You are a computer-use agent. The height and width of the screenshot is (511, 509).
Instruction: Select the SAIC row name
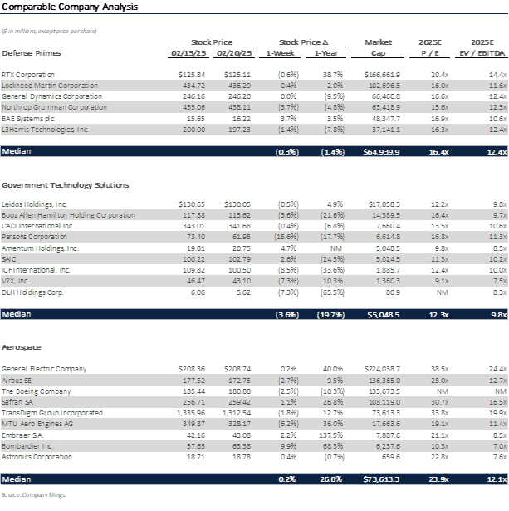pos(9,259)
